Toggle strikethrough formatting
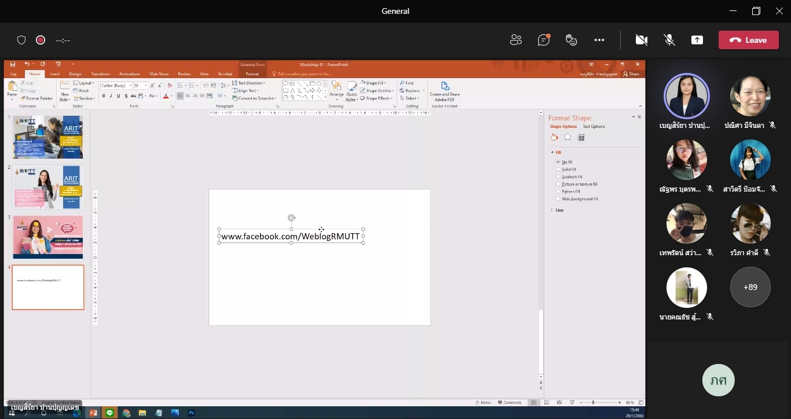This screenshot has height=419, width=791. [x=134, y=96]
